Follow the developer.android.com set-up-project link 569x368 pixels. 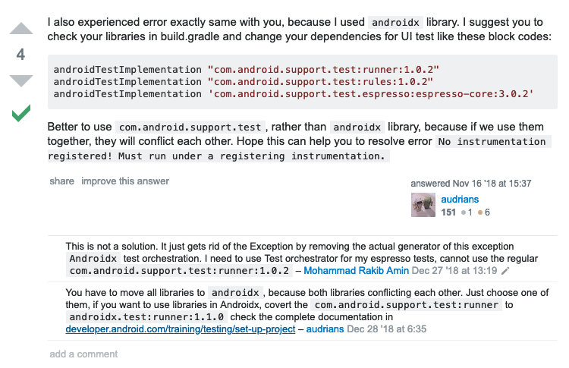point(179,329)
